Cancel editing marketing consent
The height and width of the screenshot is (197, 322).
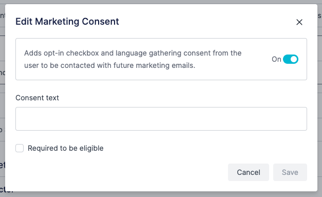(x=249, y=172)
